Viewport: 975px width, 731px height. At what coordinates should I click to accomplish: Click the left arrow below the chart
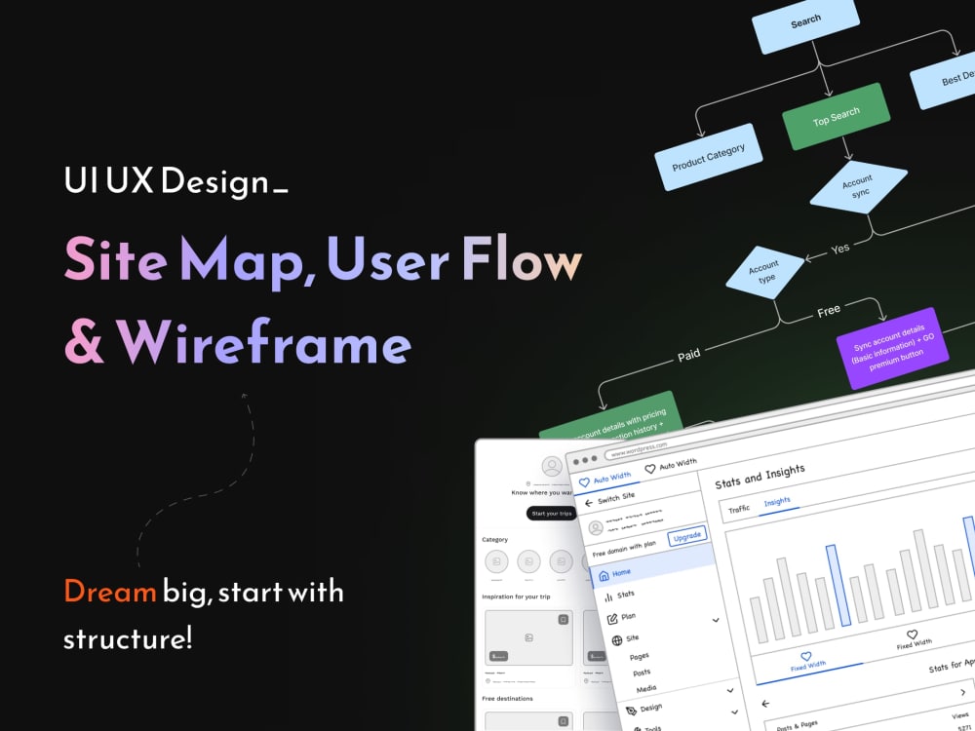765,704
